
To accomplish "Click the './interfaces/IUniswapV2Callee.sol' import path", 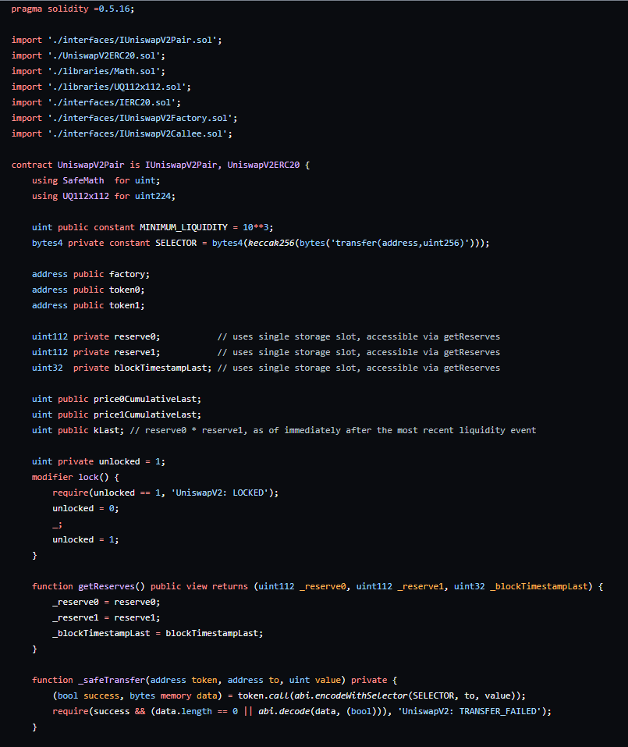I will pyautogui.click(x=137, y=134).
